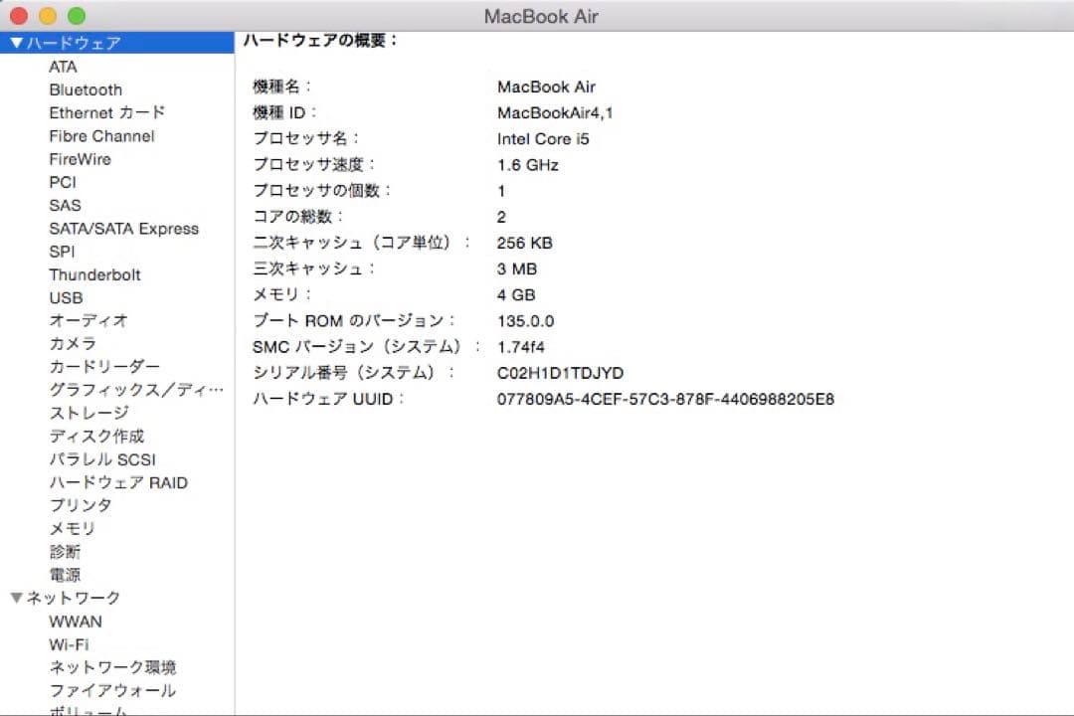The width and height of the screenshot is (1074, 716).
Task: Open パラレル SCSI entry
Action: pos(102,459)
